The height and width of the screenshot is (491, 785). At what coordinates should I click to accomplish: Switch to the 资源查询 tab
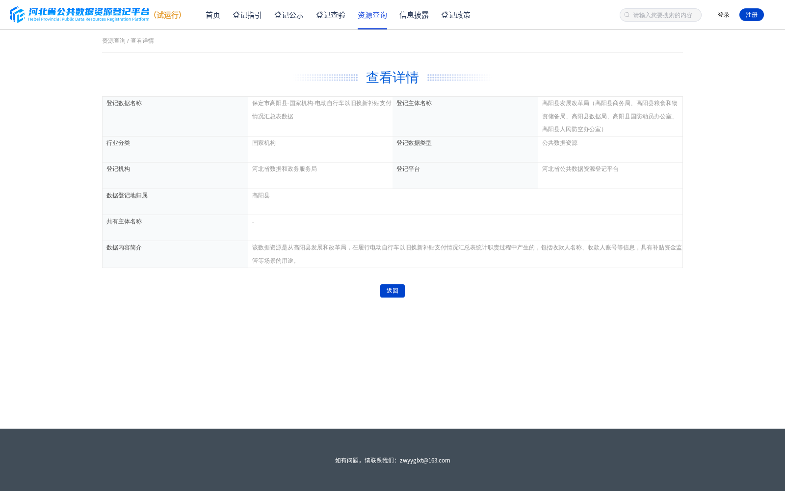point(372,15)
